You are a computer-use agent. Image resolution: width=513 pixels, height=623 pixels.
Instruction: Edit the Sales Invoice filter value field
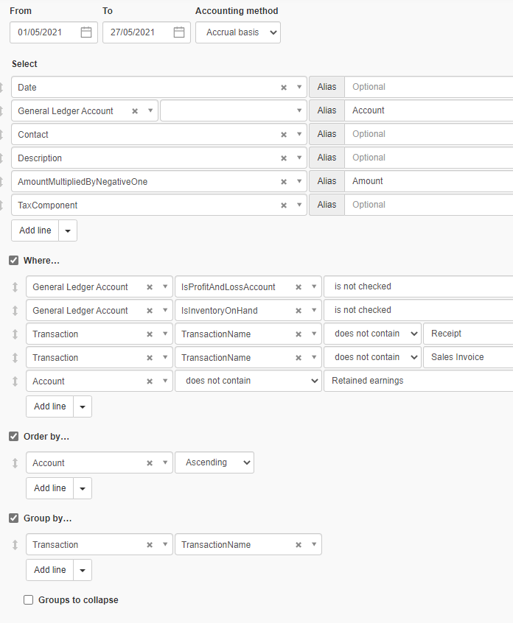tap(468, 357)
